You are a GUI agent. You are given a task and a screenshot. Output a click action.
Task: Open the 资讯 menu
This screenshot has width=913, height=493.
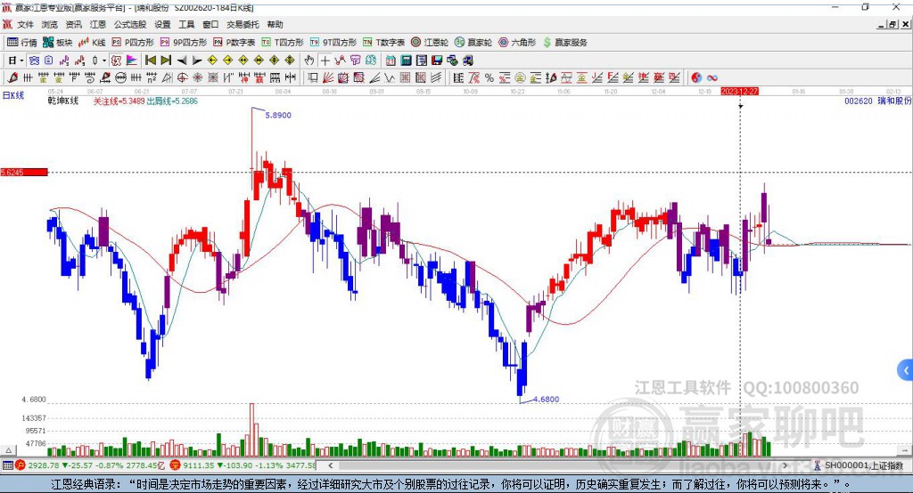click(73, 24)
